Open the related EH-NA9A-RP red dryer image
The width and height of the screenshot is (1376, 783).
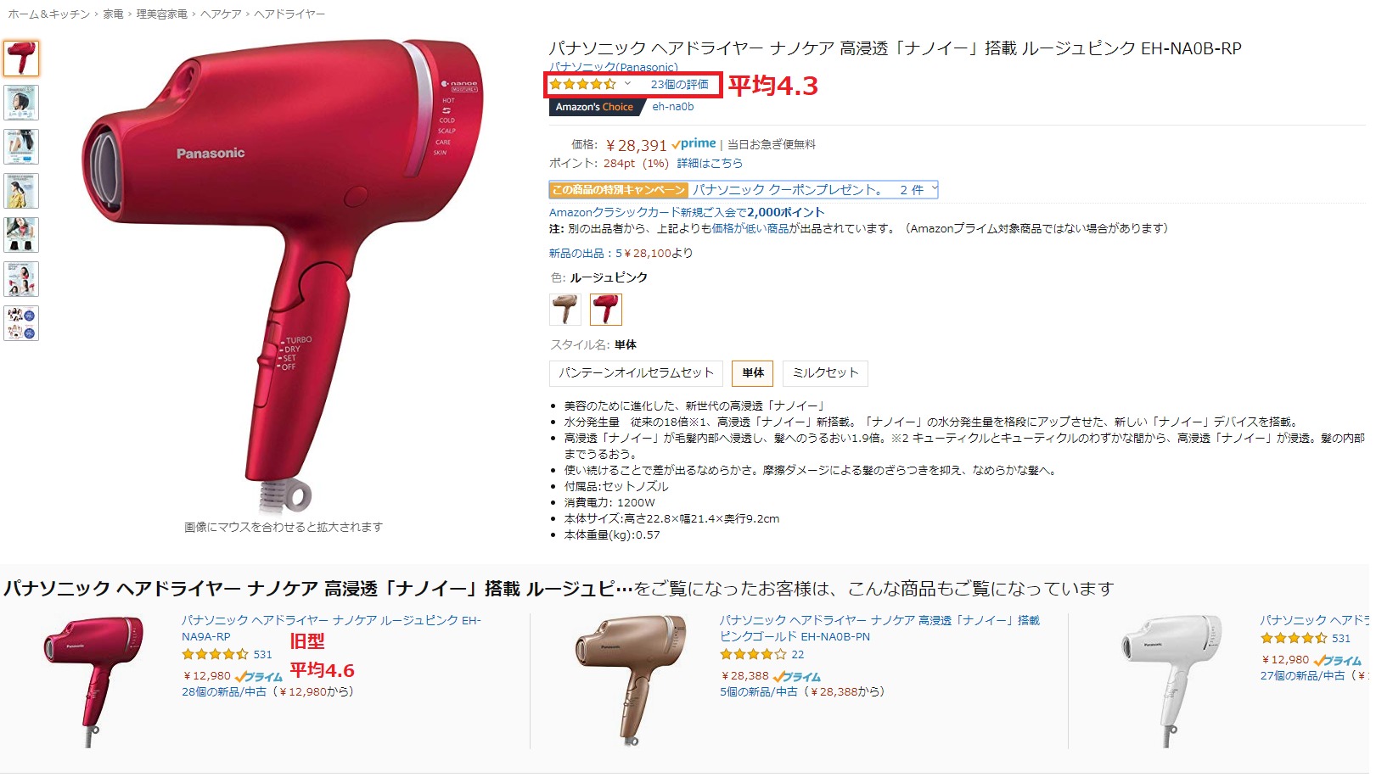pos(89,680)
